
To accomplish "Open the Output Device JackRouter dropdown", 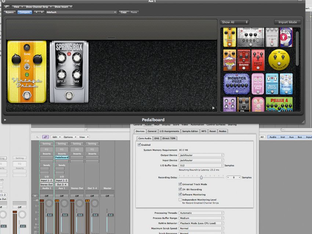I will click(x=201, y=155).
